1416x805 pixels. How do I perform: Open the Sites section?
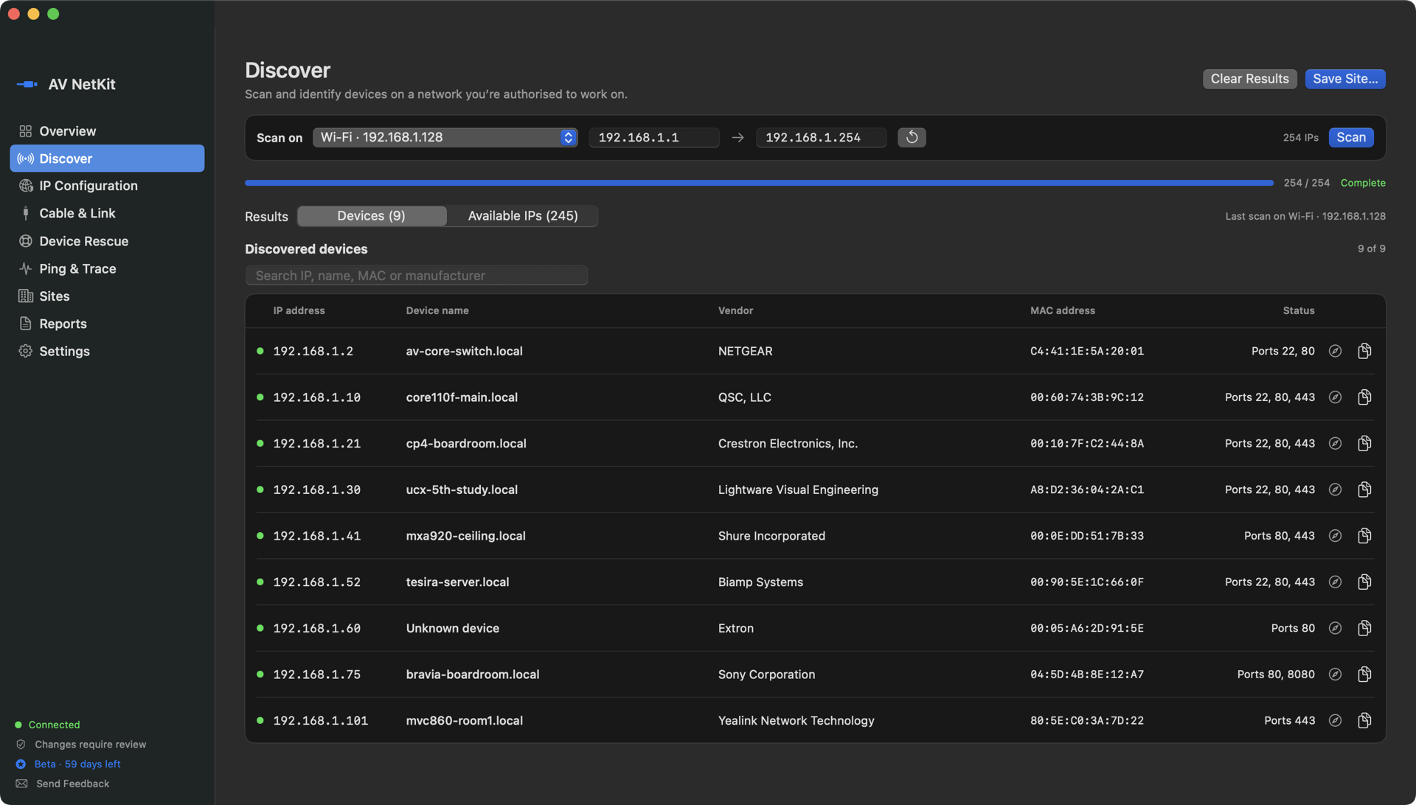107,296
